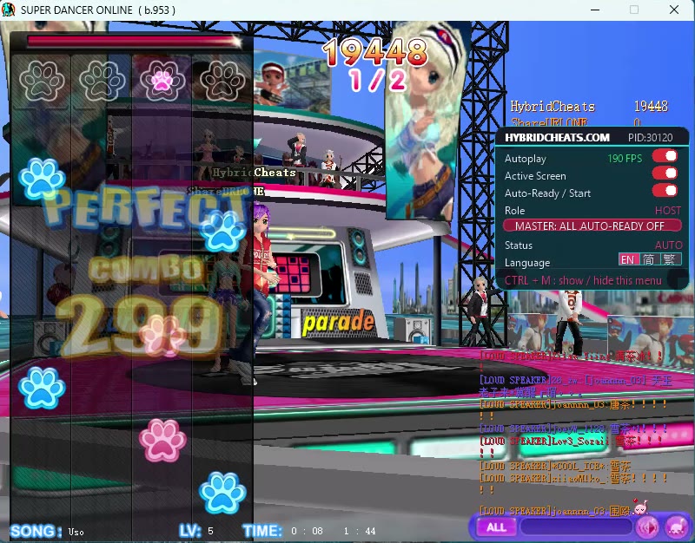Click the loud speaker broadcast icon
695x543 pixels.
tap(647, 527)
